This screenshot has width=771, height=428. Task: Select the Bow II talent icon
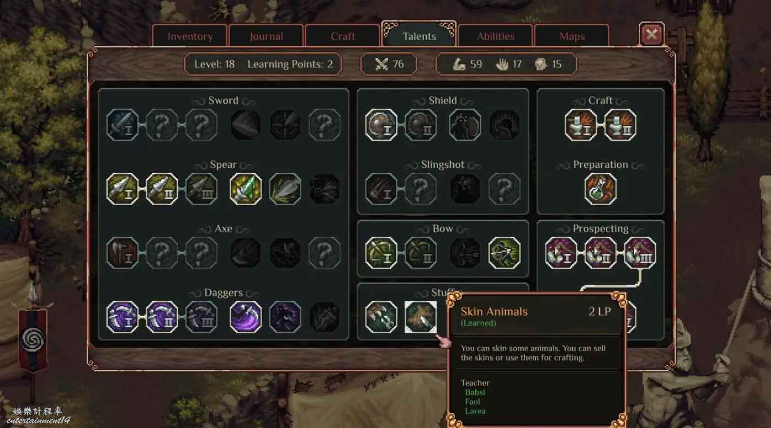(421, 253)
